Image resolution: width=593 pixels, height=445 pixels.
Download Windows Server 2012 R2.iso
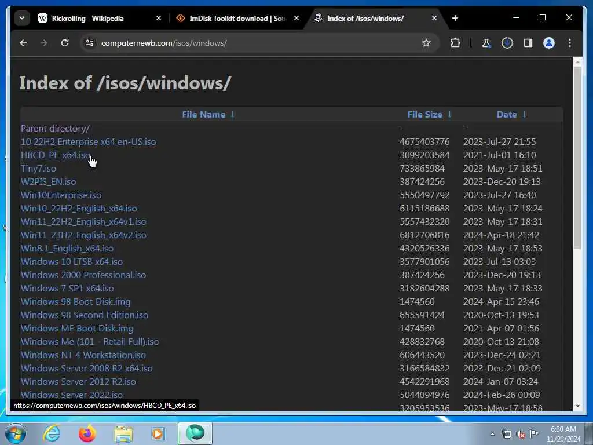point(78,382)
